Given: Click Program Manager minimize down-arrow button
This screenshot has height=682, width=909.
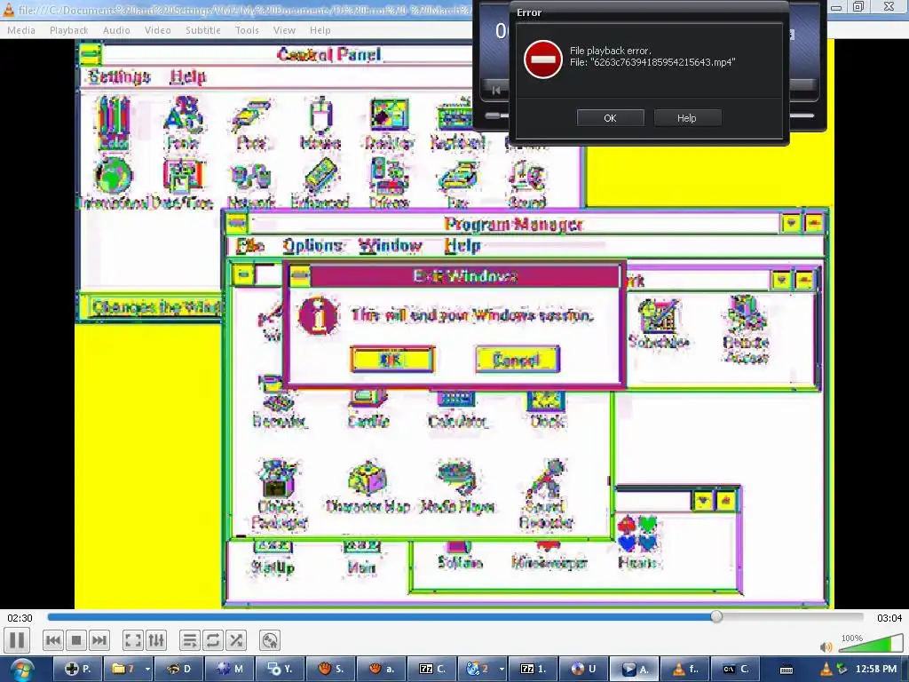Looking at the screenshot, I should tap(791, 223).
